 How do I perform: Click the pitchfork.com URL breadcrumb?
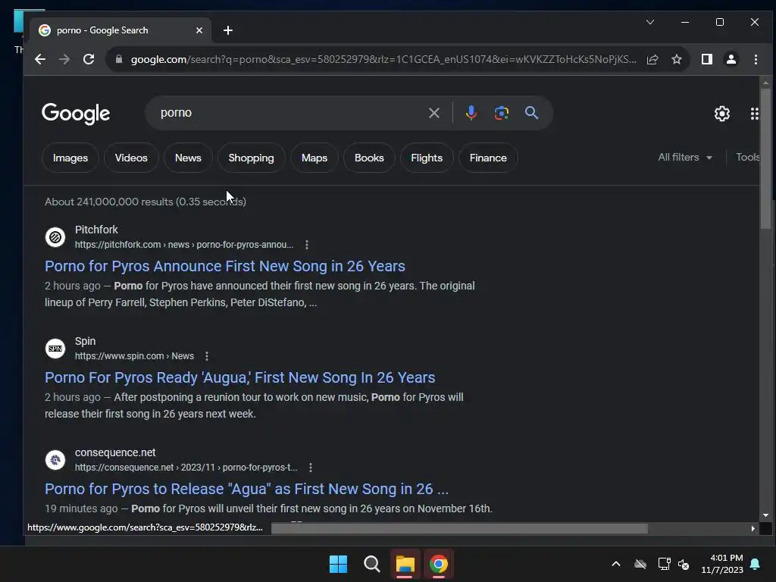click(x=184, y=245)
